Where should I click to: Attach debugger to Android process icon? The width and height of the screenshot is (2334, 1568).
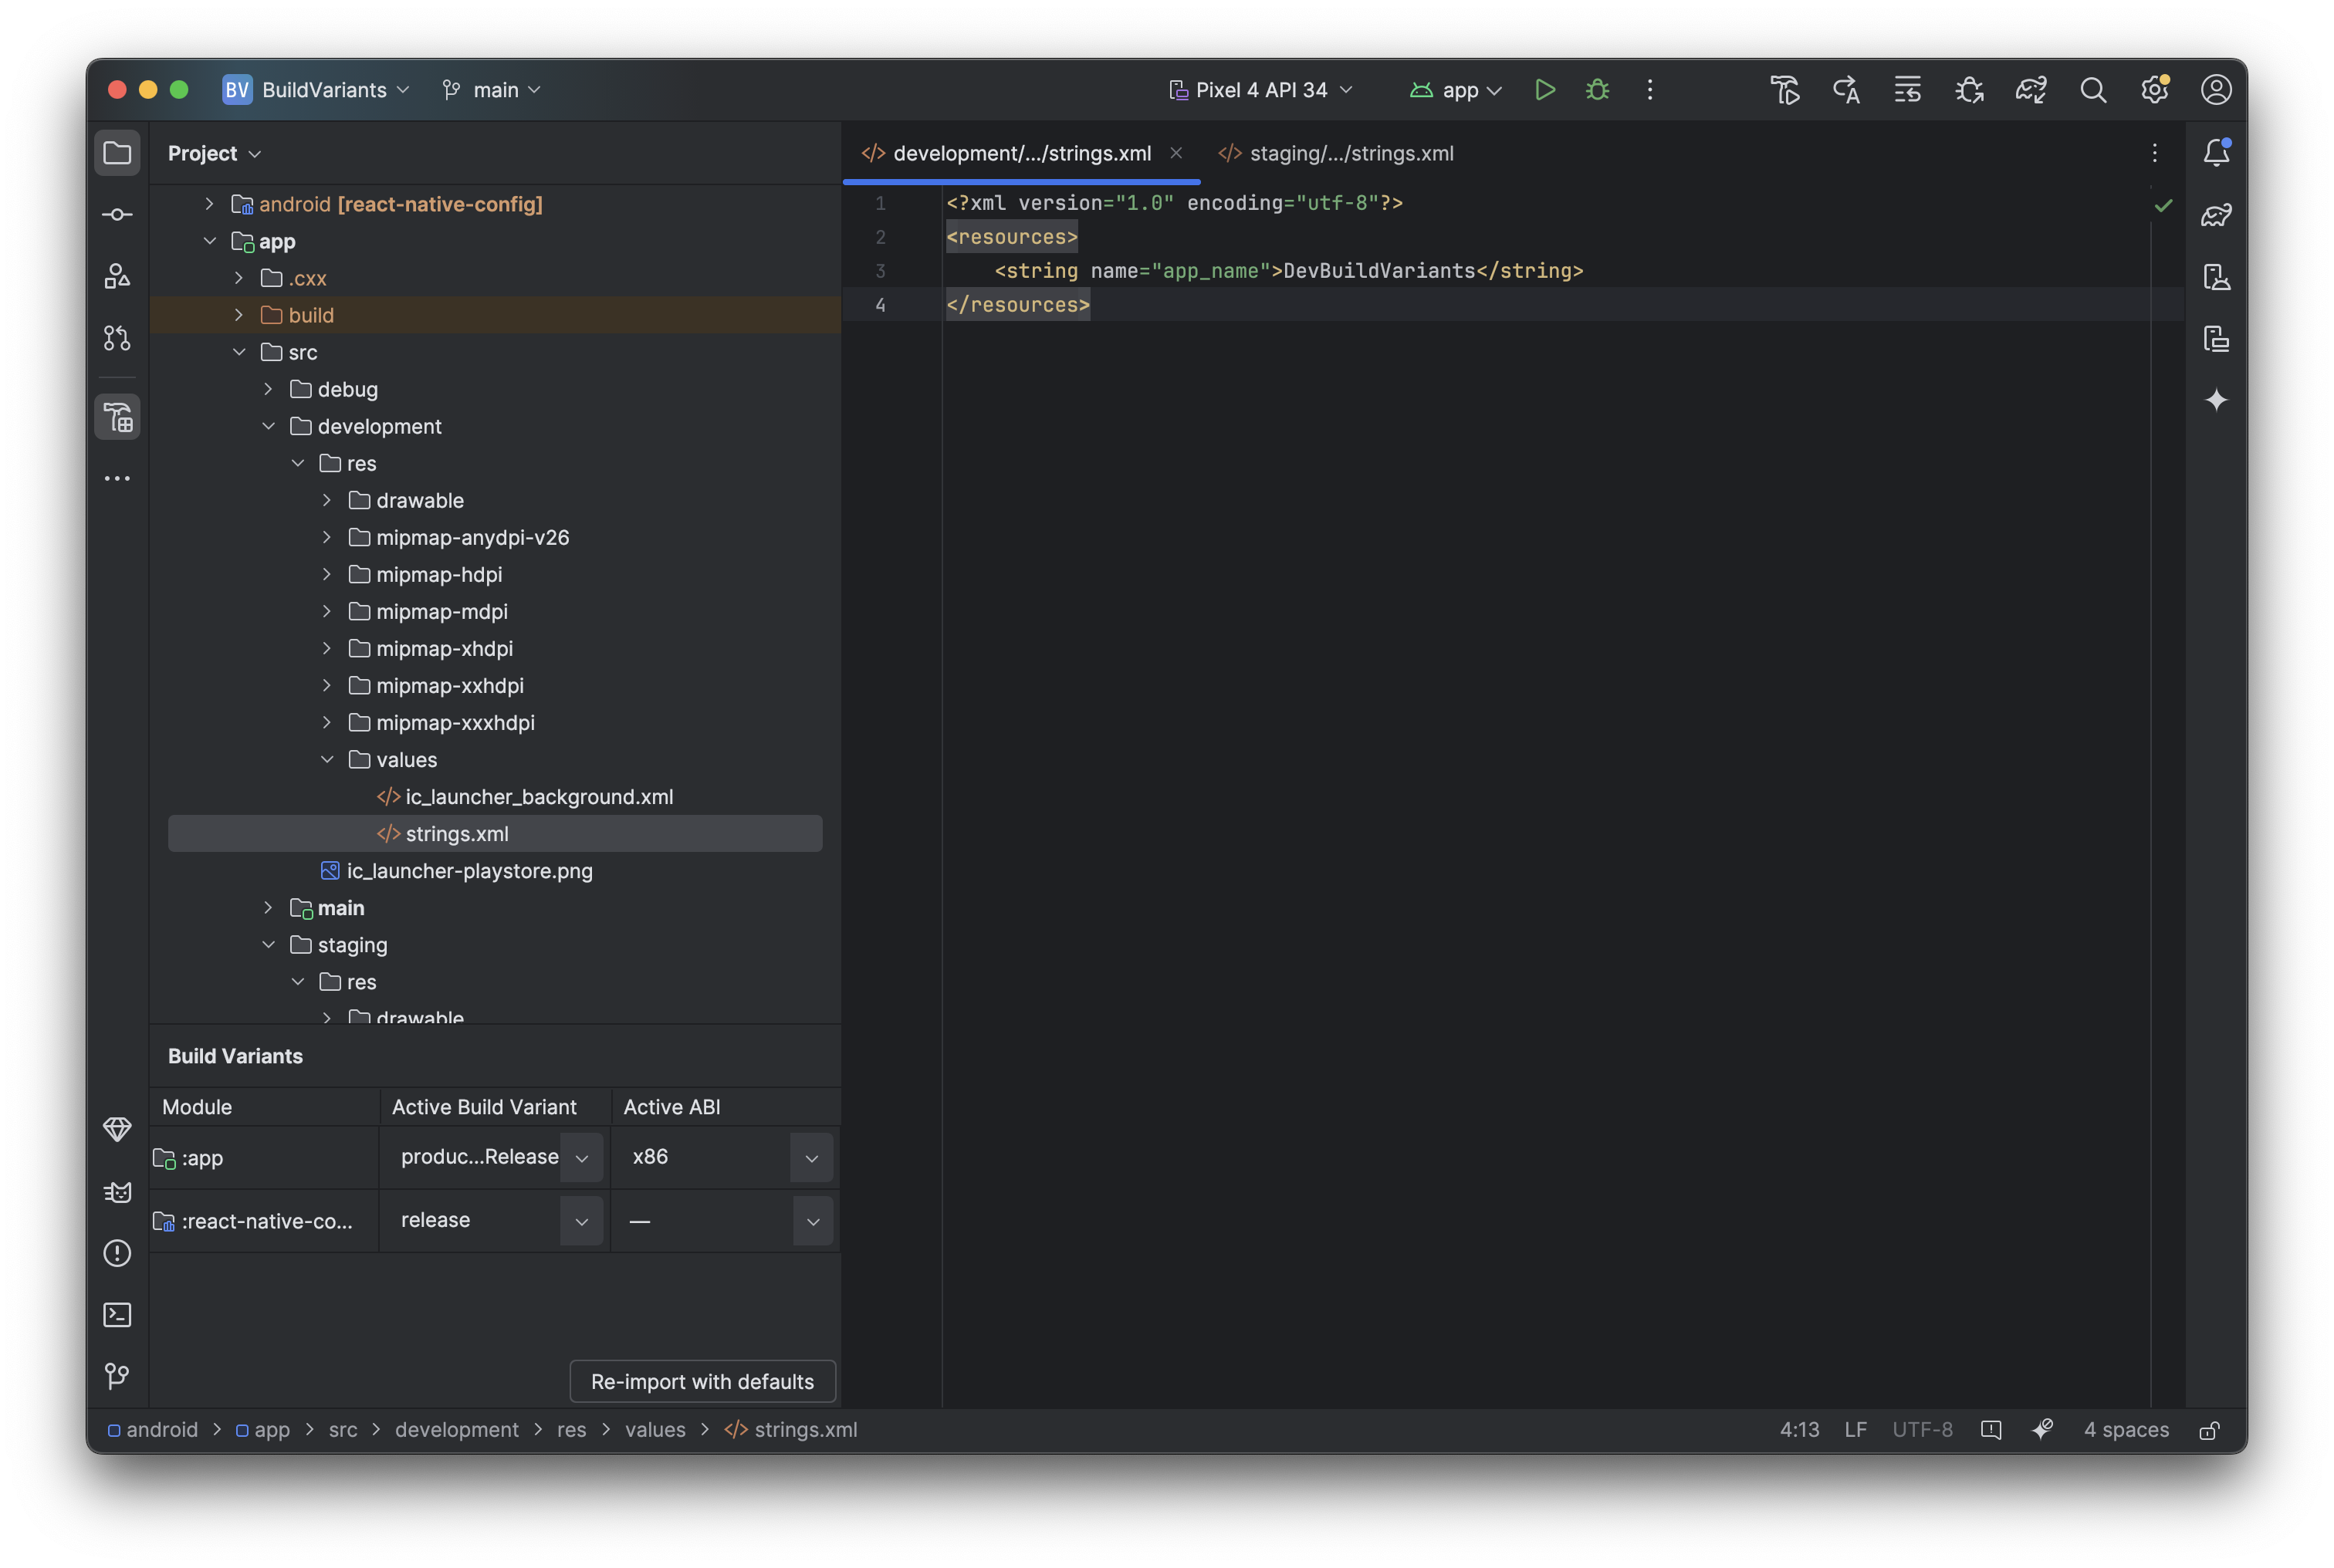[x=1970, y=90]
